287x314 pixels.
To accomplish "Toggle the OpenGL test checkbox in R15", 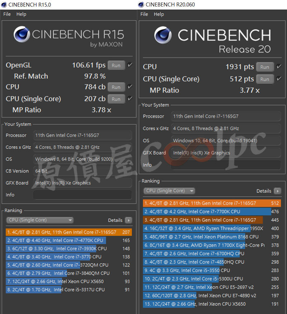I will point(130,65).
